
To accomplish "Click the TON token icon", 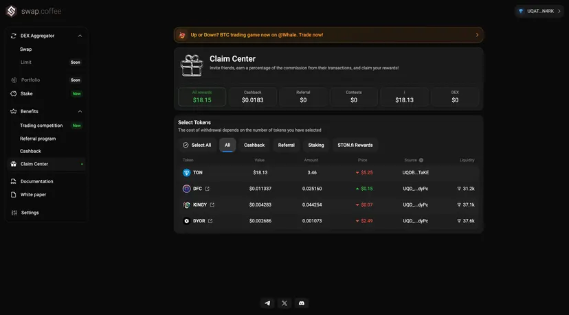I will pos(186,172).
